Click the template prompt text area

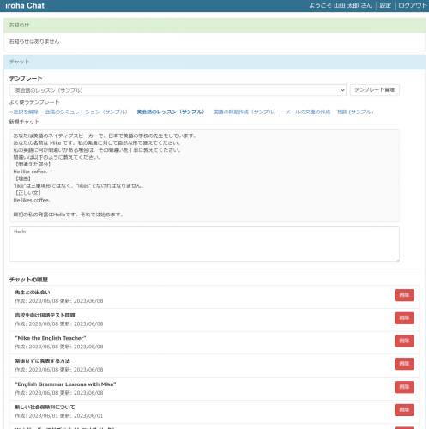point(204,175)
